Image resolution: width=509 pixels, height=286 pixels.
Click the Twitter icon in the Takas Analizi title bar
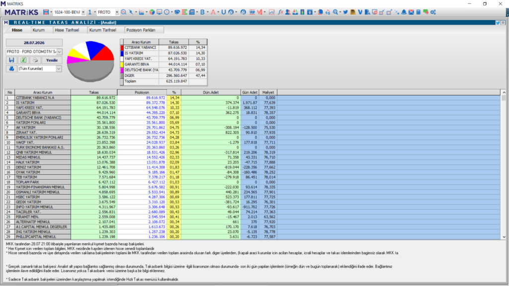(498, 22)
